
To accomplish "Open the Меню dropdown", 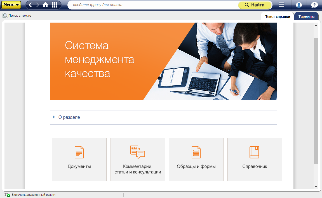I will [x=11, y=5].
